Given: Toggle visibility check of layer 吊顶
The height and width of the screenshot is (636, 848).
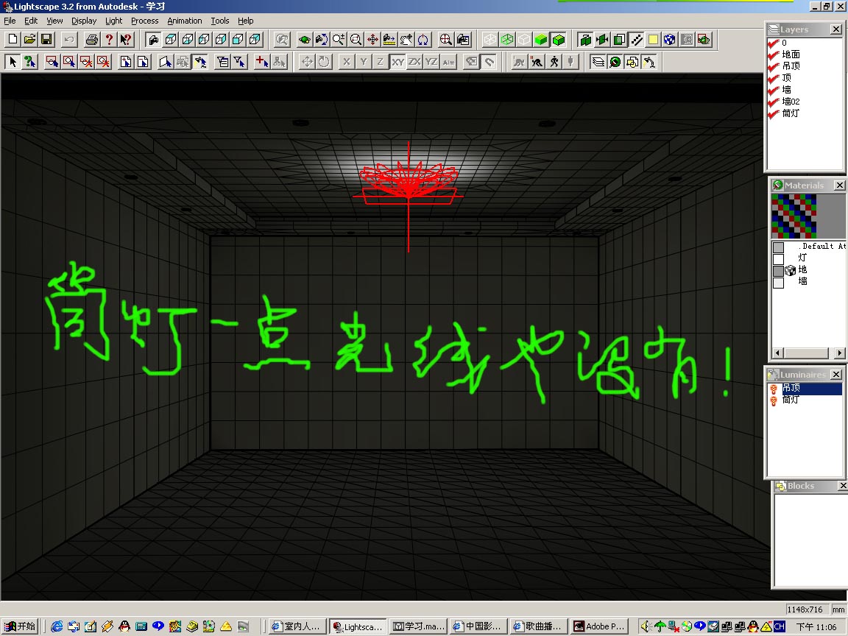Looking at the screenshot, I should pos(774,66).
